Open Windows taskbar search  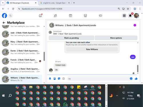click(x=10, y=96)
